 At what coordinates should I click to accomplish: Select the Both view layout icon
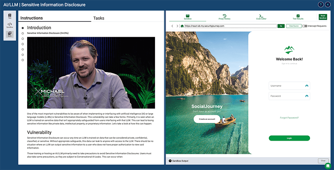[10, 34]
